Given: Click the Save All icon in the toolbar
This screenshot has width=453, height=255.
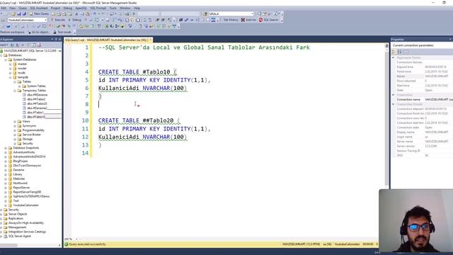Looking at the screenshot, I should click(x=24, y=13).
